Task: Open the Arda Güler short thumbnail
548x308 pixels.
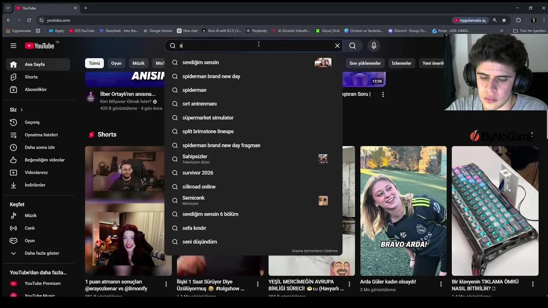Action: click(x=403, y=211)
